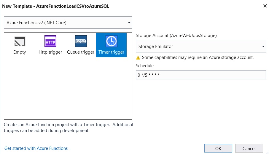
Task: Select the Timer trigger clock icon
Action: click(x=111, y=41)
